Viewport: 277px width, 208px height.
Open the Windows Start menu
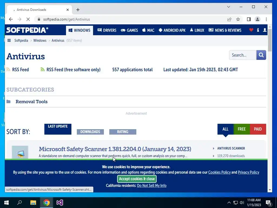tap(6, 203)
